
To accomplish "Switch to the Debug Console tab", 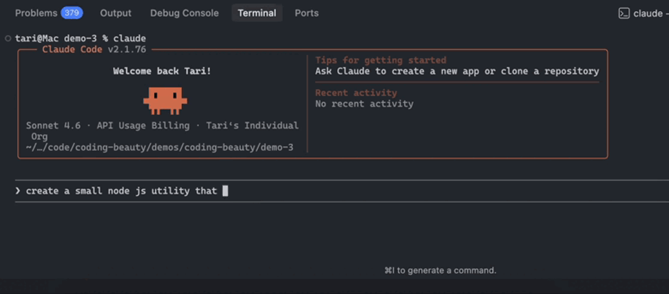I will click(x=185, y=13).
